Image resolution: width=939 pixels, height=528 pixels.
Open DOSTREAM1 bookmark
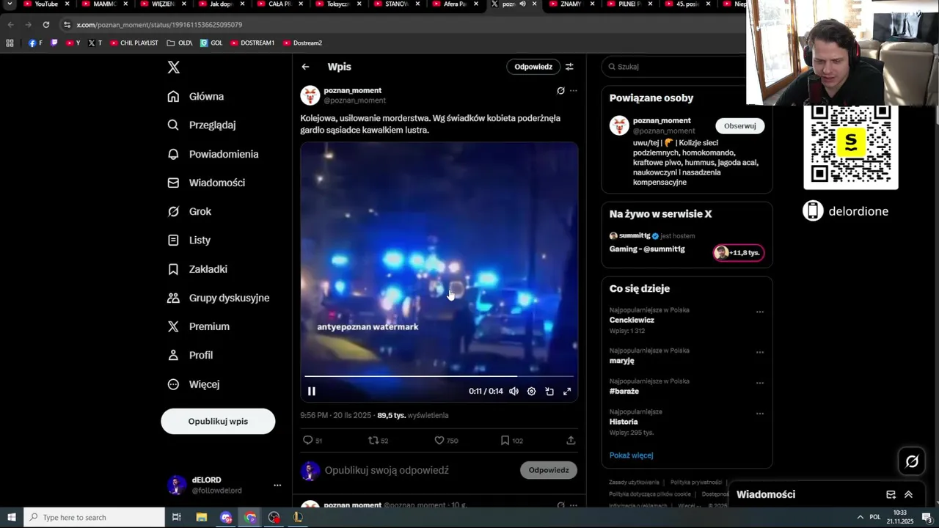[x=252, y=43]
